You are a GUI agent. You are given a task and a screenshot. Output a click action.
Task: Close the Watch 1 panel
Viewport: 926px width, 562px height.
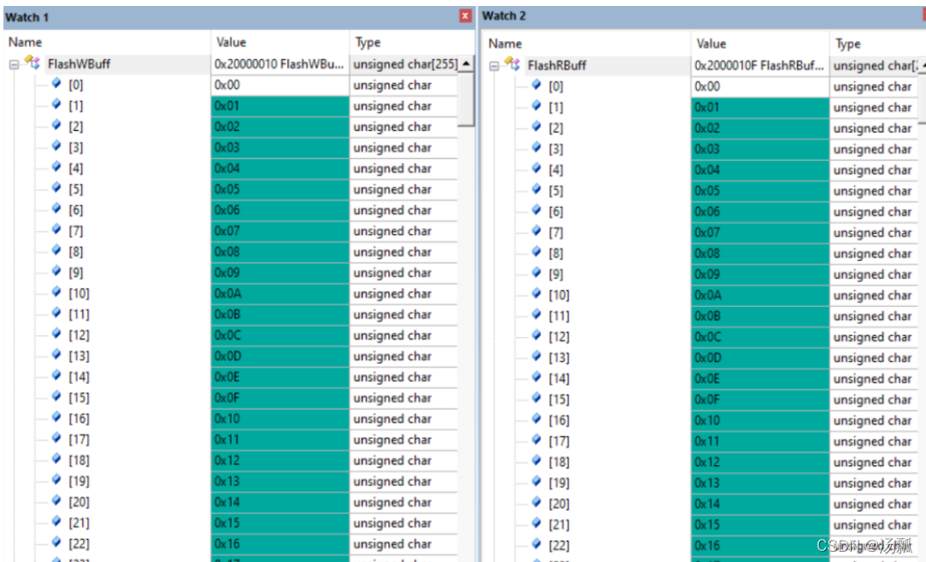(465, 16)
